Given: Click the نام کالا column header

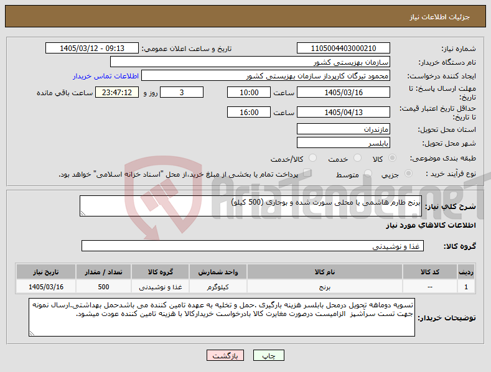Looking at the screenshot, I should 325,272.
